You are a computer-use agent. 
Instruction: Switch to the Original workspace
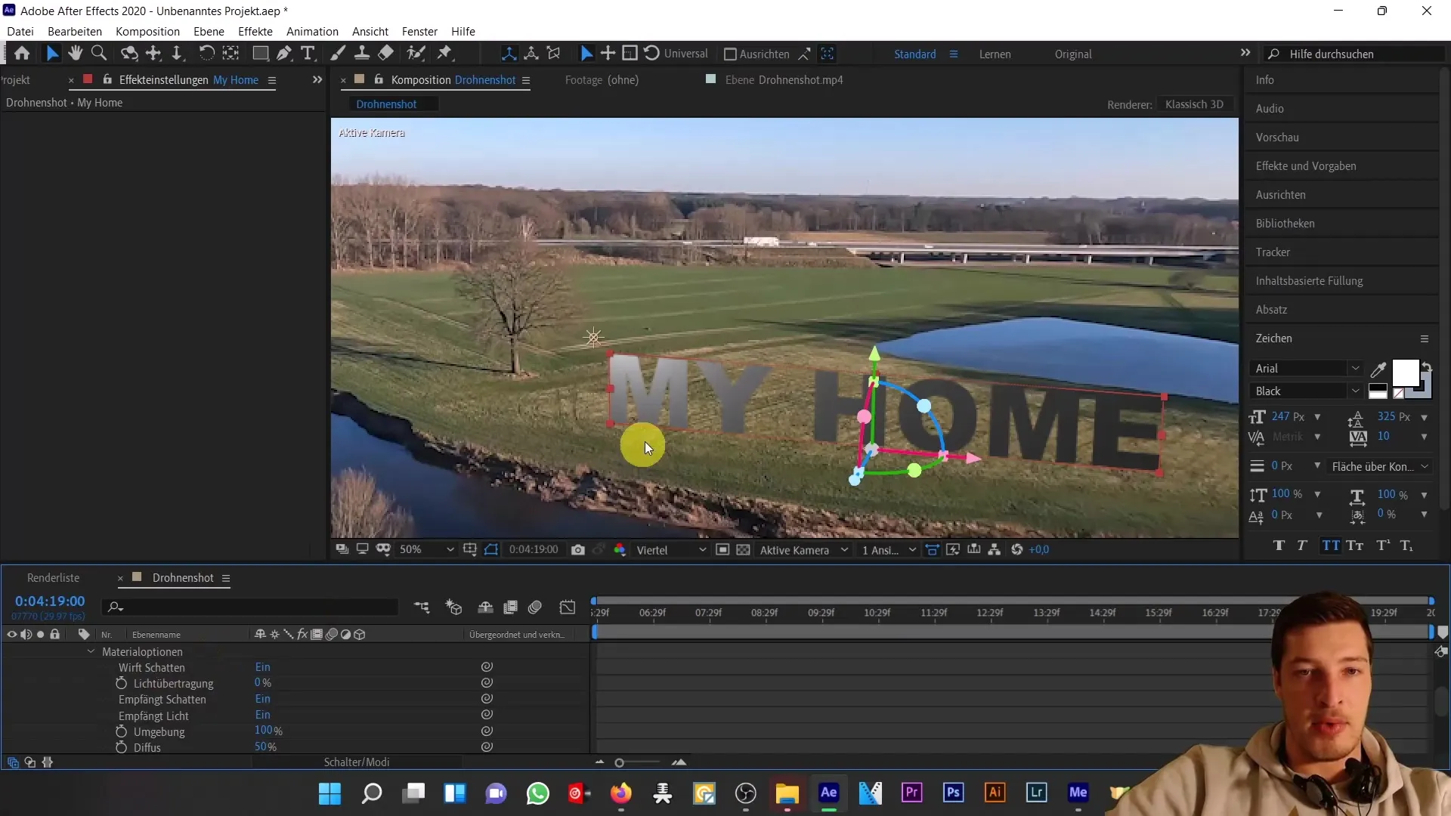pyautogui.click(x=1073, y=54)
